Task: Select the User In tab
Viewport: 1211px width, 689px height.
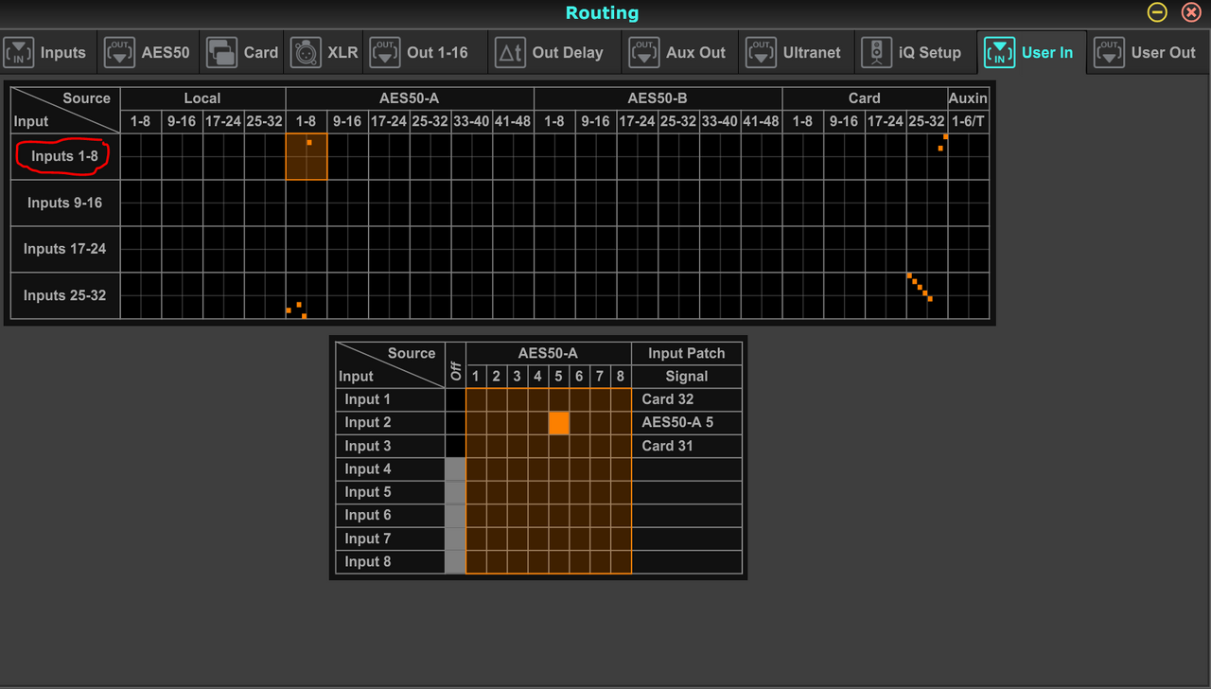Action: [x=1029, y=52]
